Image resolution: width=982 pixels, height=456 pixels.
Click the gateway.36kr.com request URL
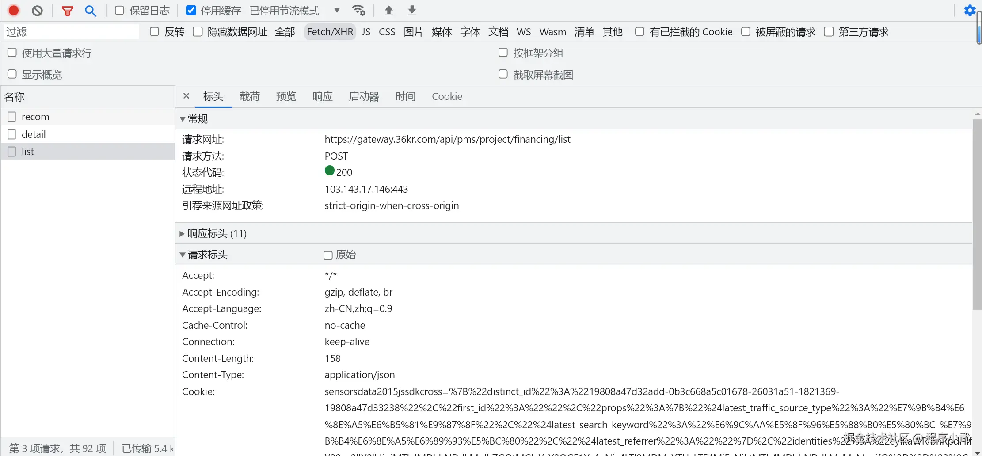pos(448,139)
